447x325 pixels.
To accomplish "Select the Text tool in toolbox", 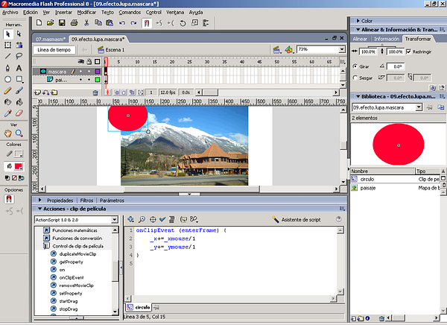I will tap(20, 66).
